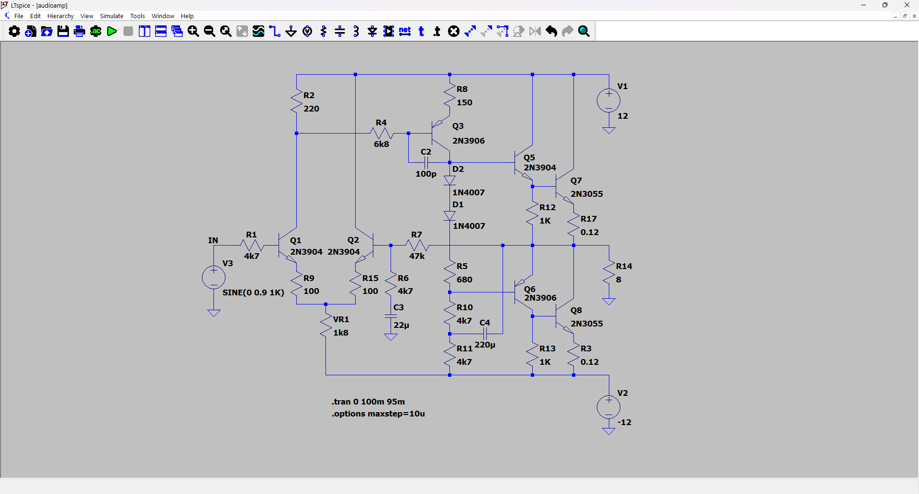This screenshot has width=919, height=494.
Task: Open the Tools menu
Action: click(137, 16)
